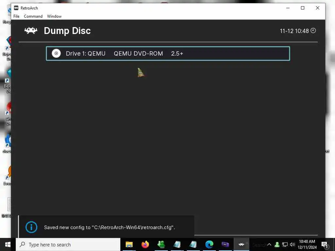Expand the hidden system tray icons chevron
This screenshot has height=251, width=335.
pos(269,244)
